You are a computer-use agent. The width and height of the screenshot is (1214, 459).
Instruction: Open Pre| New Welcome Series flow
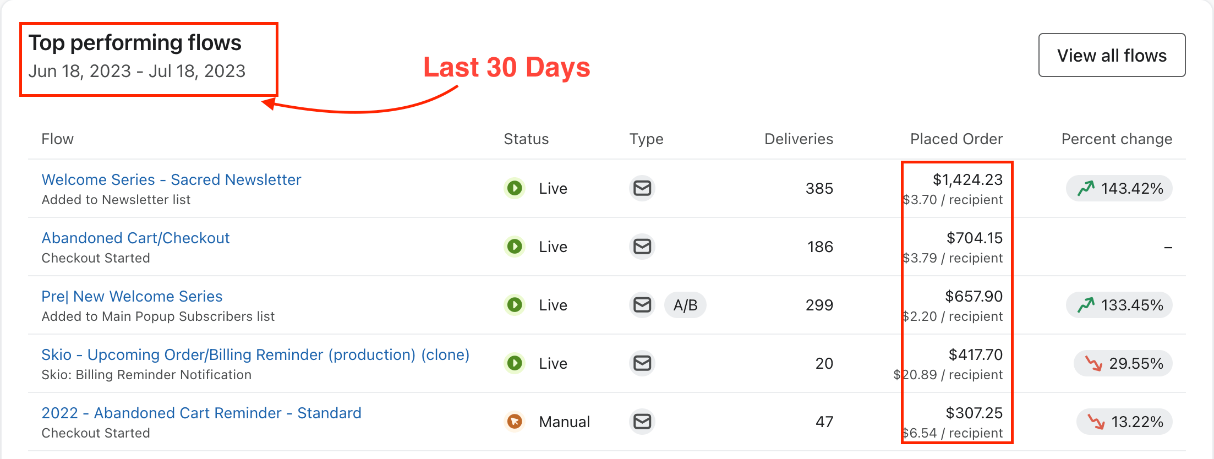(x=132, y=296)
